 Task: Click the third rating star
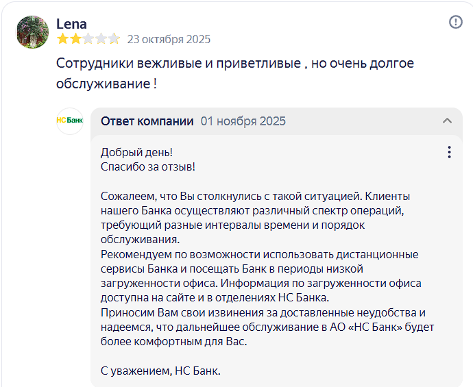87,39
